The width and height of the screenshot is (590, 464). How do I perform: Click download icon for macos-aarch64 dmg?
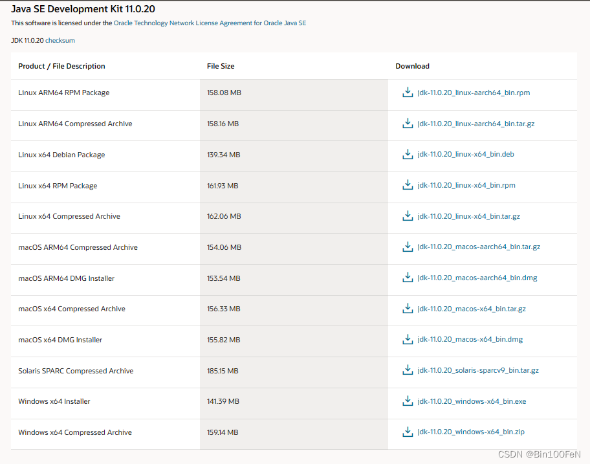[x=408, y=278]
